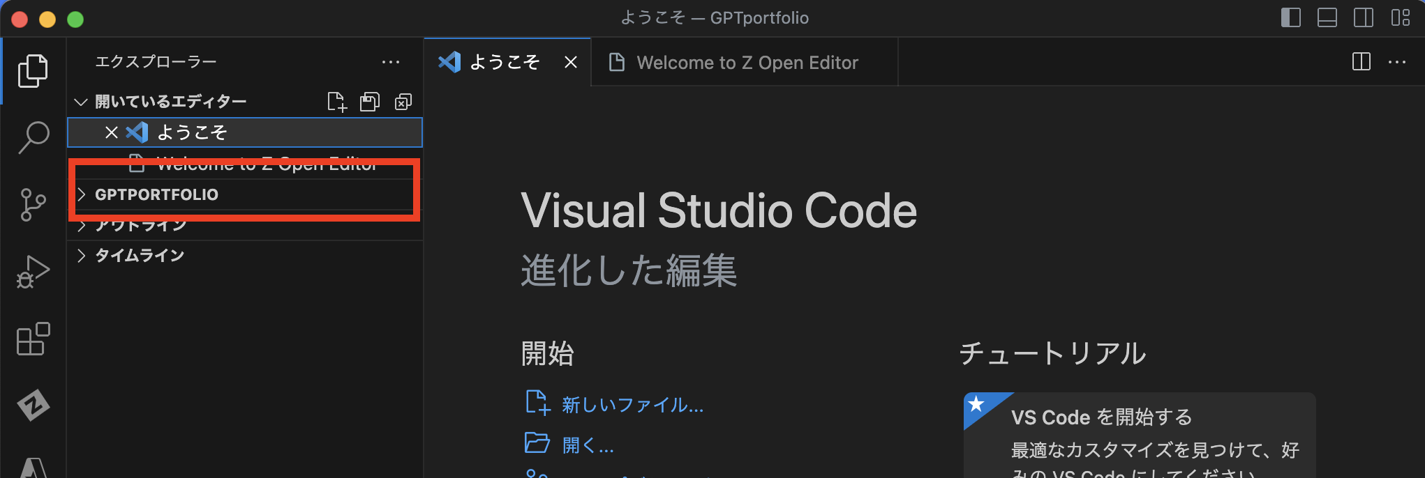
Task: Close all open editors
Action: point(403,102)
